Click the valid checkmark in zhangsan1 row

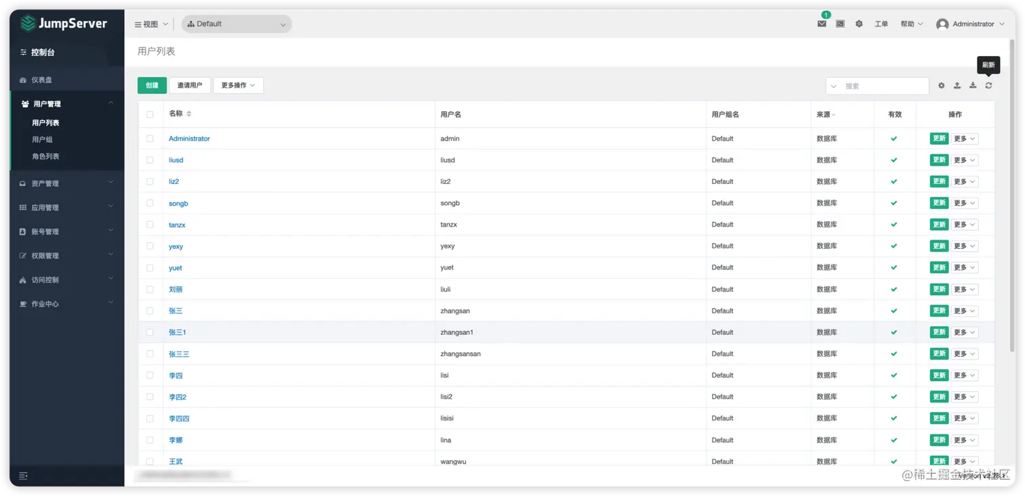(x=893, y=332)
